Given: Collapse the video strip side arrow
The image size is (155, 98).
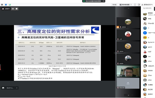Looking at the screenshot, I should point(114,53).
